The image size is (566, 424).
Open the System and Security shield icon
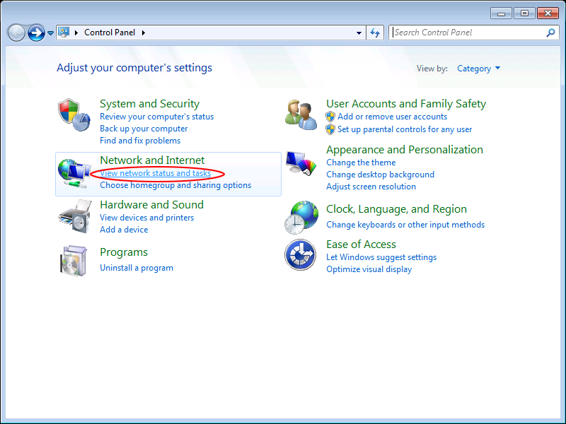coord(74,114)
